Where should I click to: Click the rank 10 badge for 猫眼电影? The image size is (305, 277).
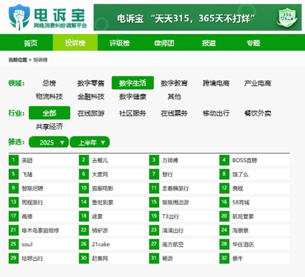tap(84, 188)
